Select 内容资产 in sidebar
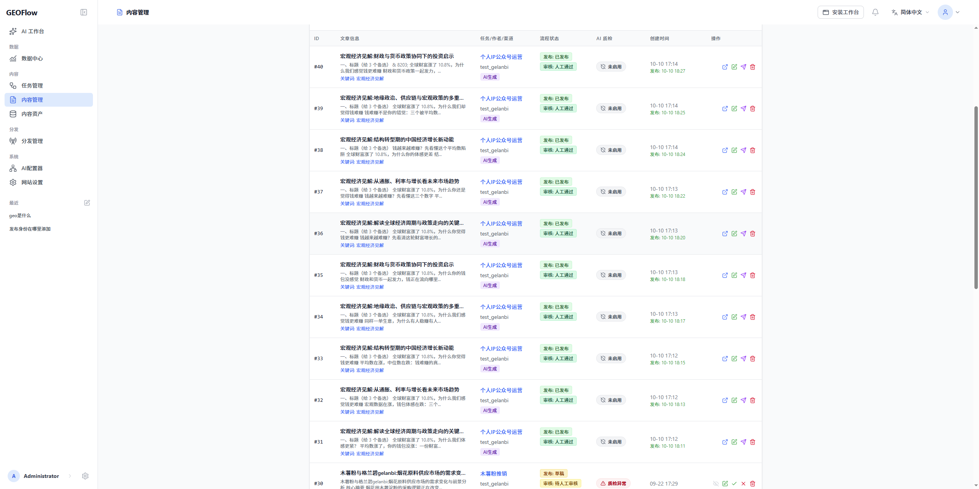Viewport: 979px width, 489px height. 49,114
